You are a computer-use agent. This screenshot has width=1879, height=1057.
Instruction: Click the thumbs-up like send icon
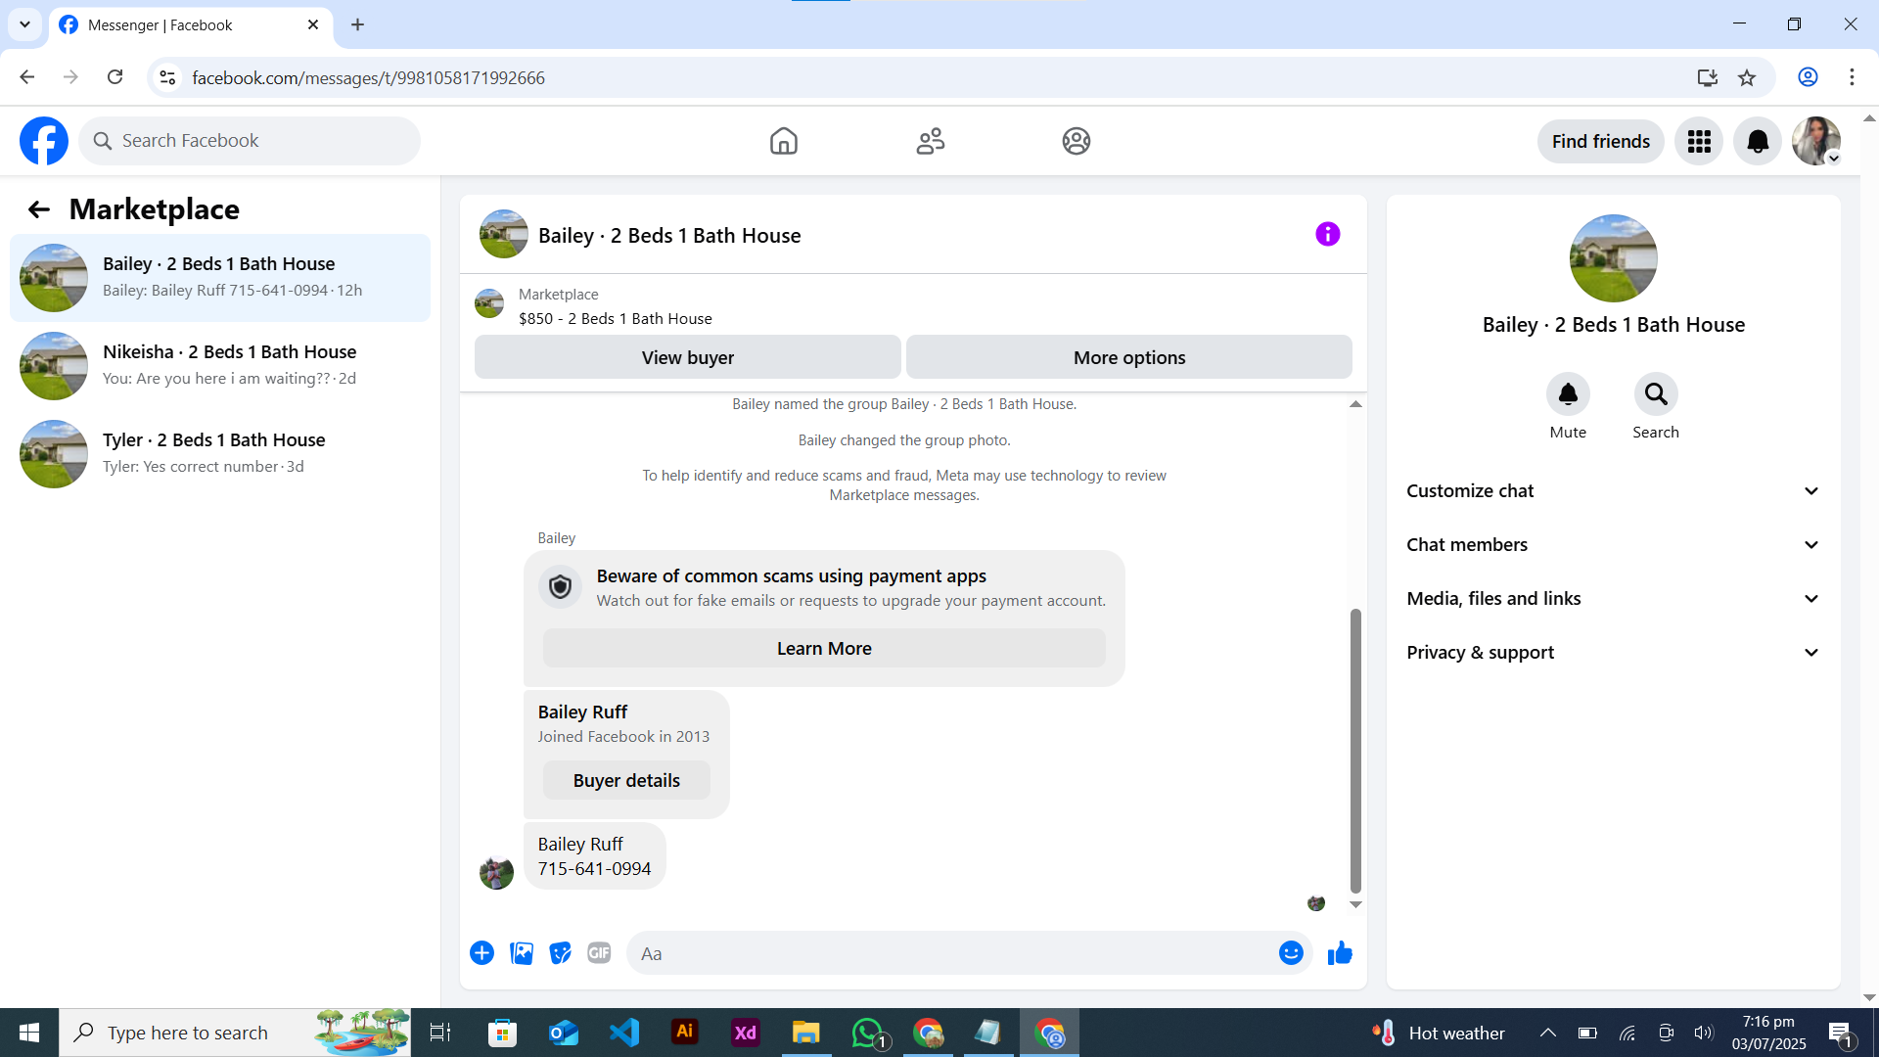pos(1340,953)
